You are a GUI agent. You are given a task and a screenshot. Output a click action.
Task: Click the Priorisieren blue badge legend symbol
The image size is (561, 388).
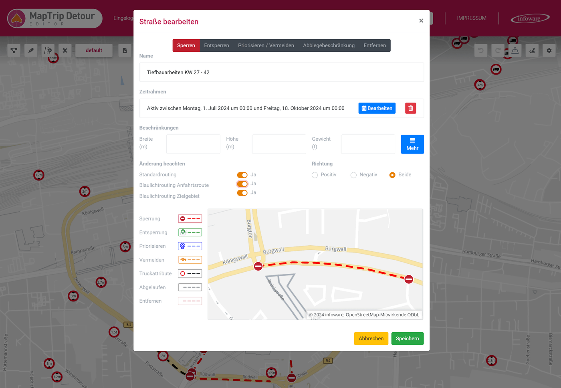click(190, 246)
